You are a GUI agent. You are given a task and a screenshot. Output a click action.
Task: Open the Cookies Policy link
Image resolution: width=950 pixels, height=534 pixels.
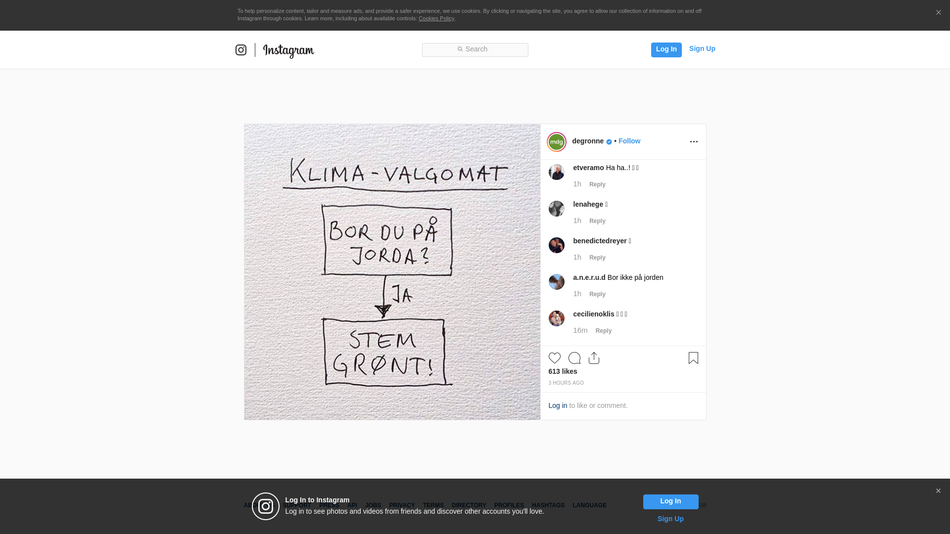[x=436, y=18]
